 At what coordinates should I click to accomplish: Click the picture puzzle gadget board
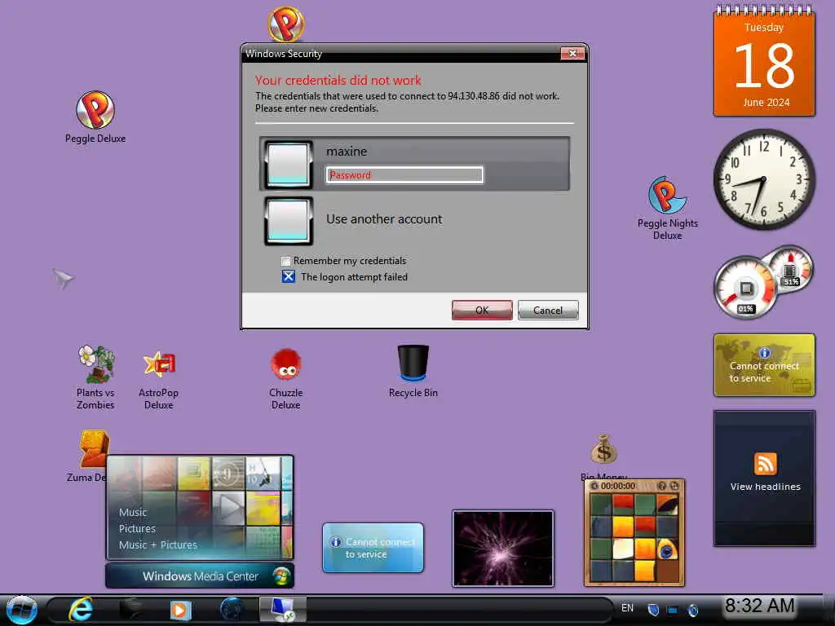(x=634, y=538)
